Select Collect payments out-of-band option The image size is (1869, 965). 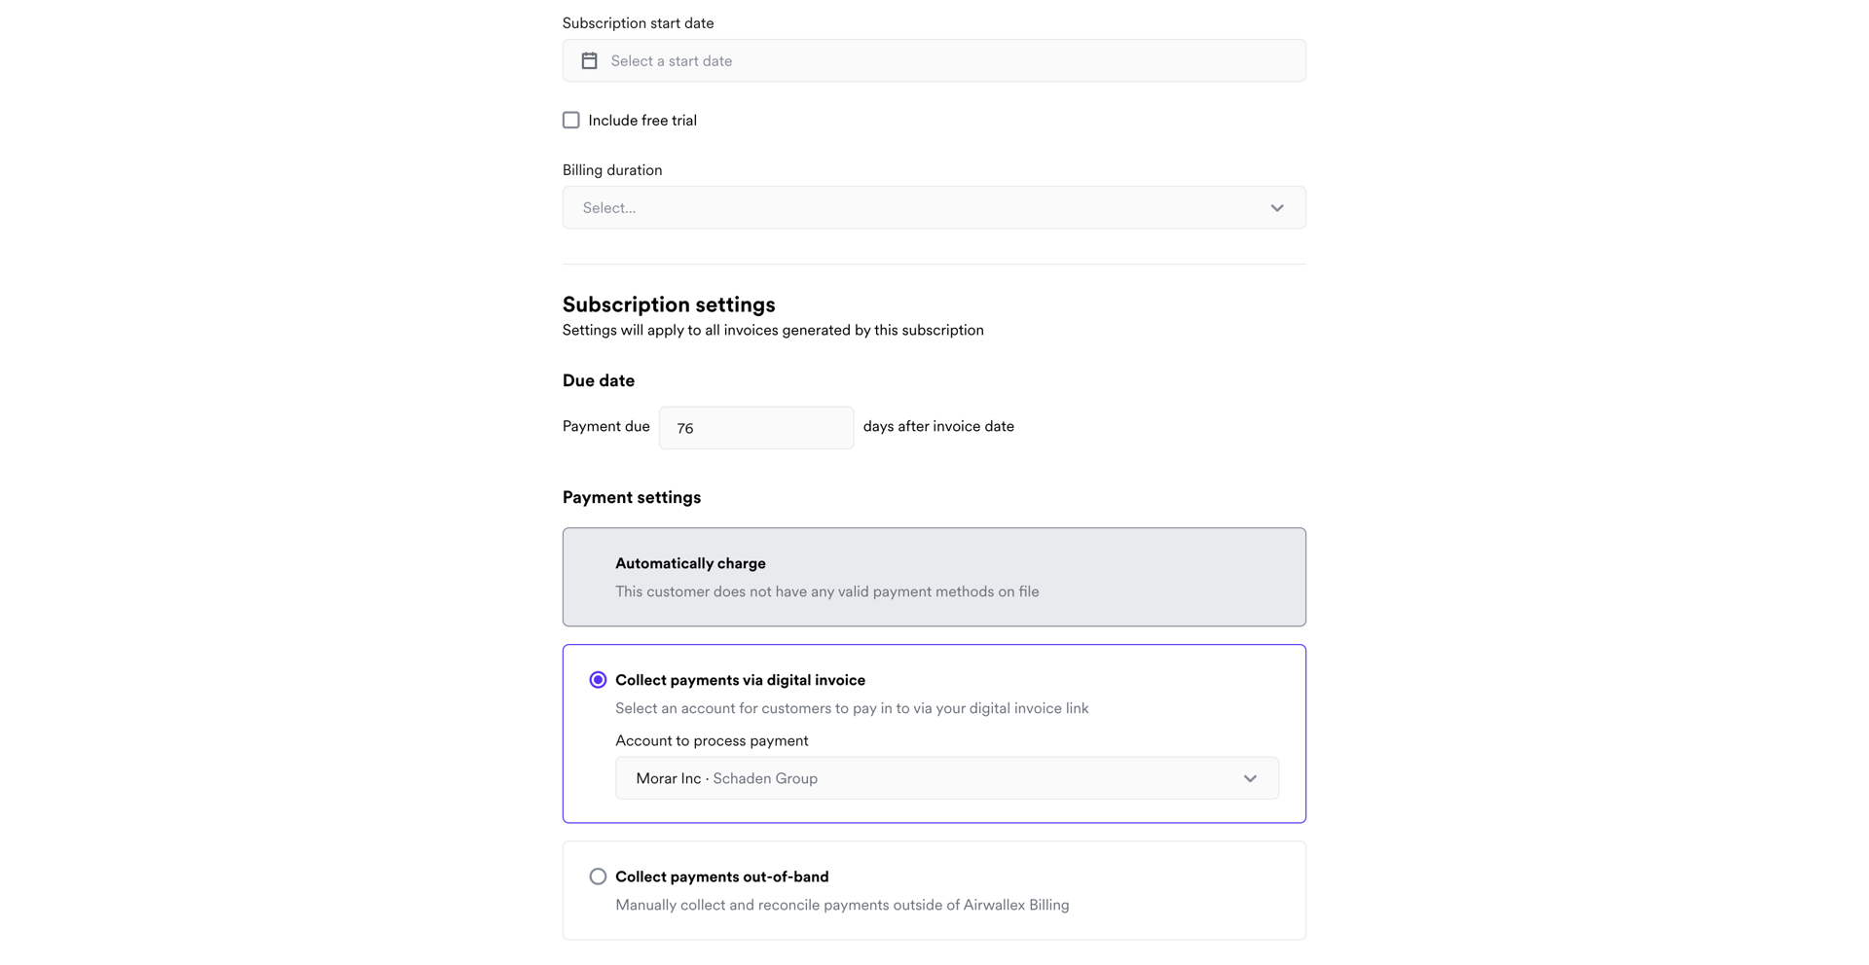click(598, 876)
